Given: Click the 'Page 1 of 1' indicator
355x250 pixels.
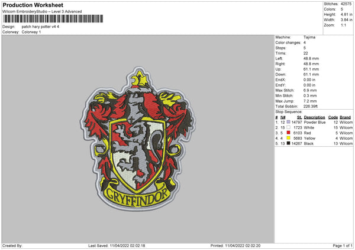Looking at the screenshot, I should point(343,246).
